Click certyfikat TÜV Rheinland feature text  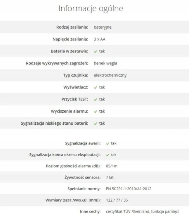pyautogui.click(x=128, y=212)
